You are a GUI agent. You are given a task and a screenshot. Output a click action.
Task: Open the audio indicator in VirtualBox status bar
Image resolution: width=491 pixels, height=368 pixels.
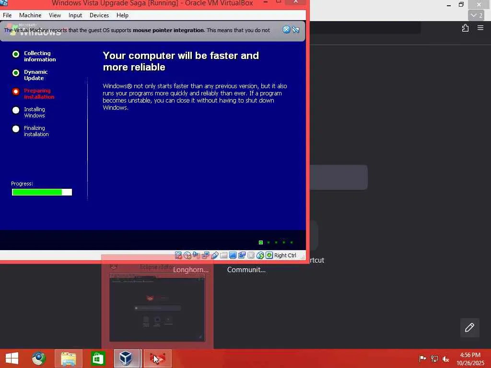196,255
